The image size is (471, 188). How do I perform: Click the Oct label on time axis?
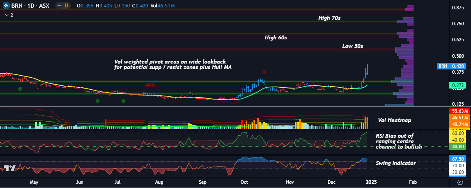(244, 182)
